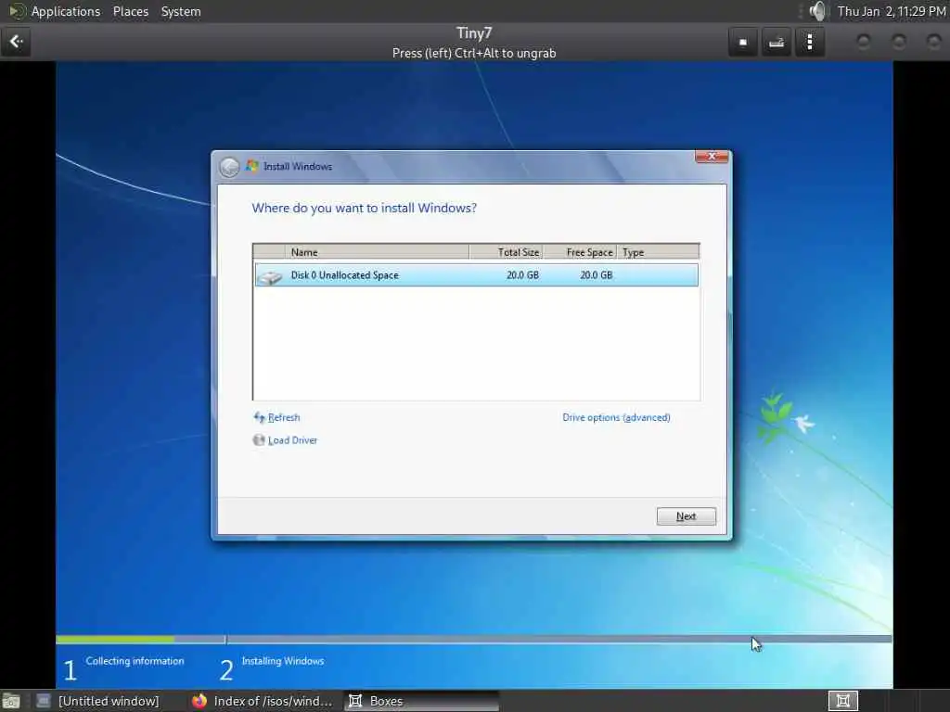Screen dimensions: 950x712
Task: Close the Install Windows dialog
Action: 712,157
